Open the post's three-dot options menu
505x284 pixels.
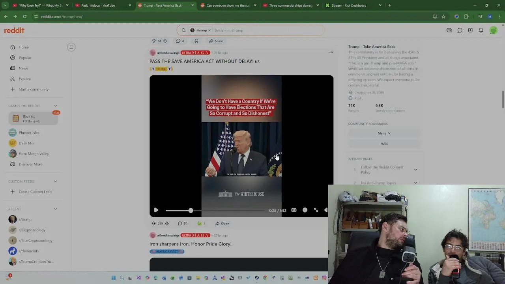point(331,52)
